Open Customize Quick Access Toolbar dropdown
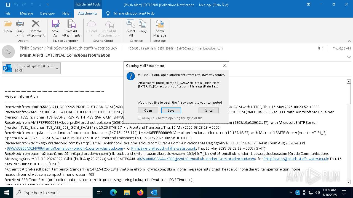The image size is (353, 198). [x=48, y=5]
